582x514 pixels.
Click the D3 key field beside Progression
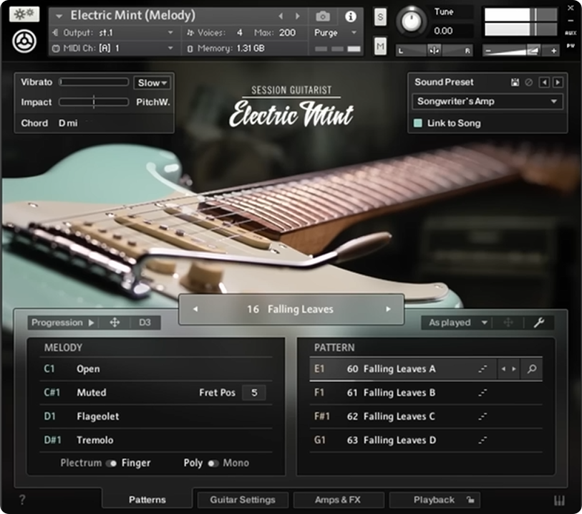tap(145, 322)
